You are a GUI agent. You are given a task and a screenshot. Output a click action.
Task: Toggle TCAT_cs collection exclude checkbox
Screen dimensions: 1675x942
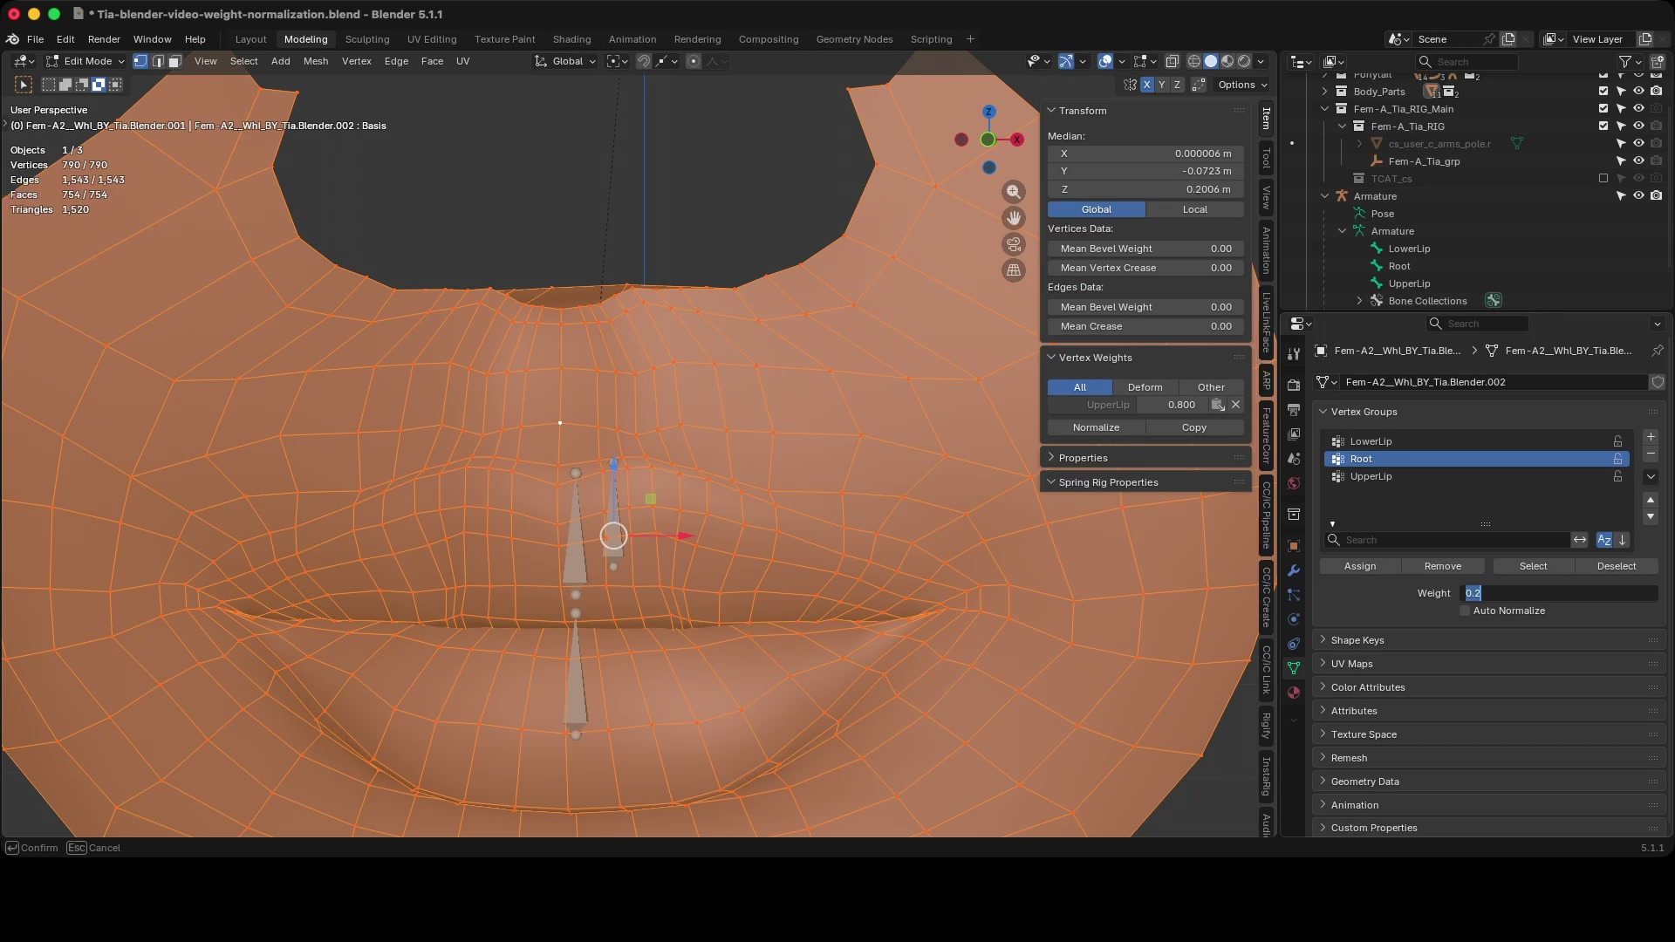(x=1603, y=179)
